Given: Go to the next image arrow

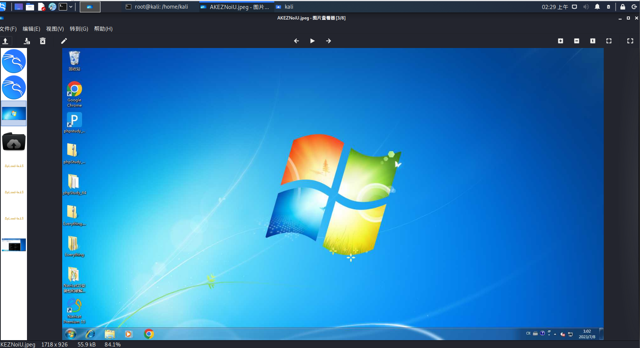Looking at the screenshot, I should point(329,41).
